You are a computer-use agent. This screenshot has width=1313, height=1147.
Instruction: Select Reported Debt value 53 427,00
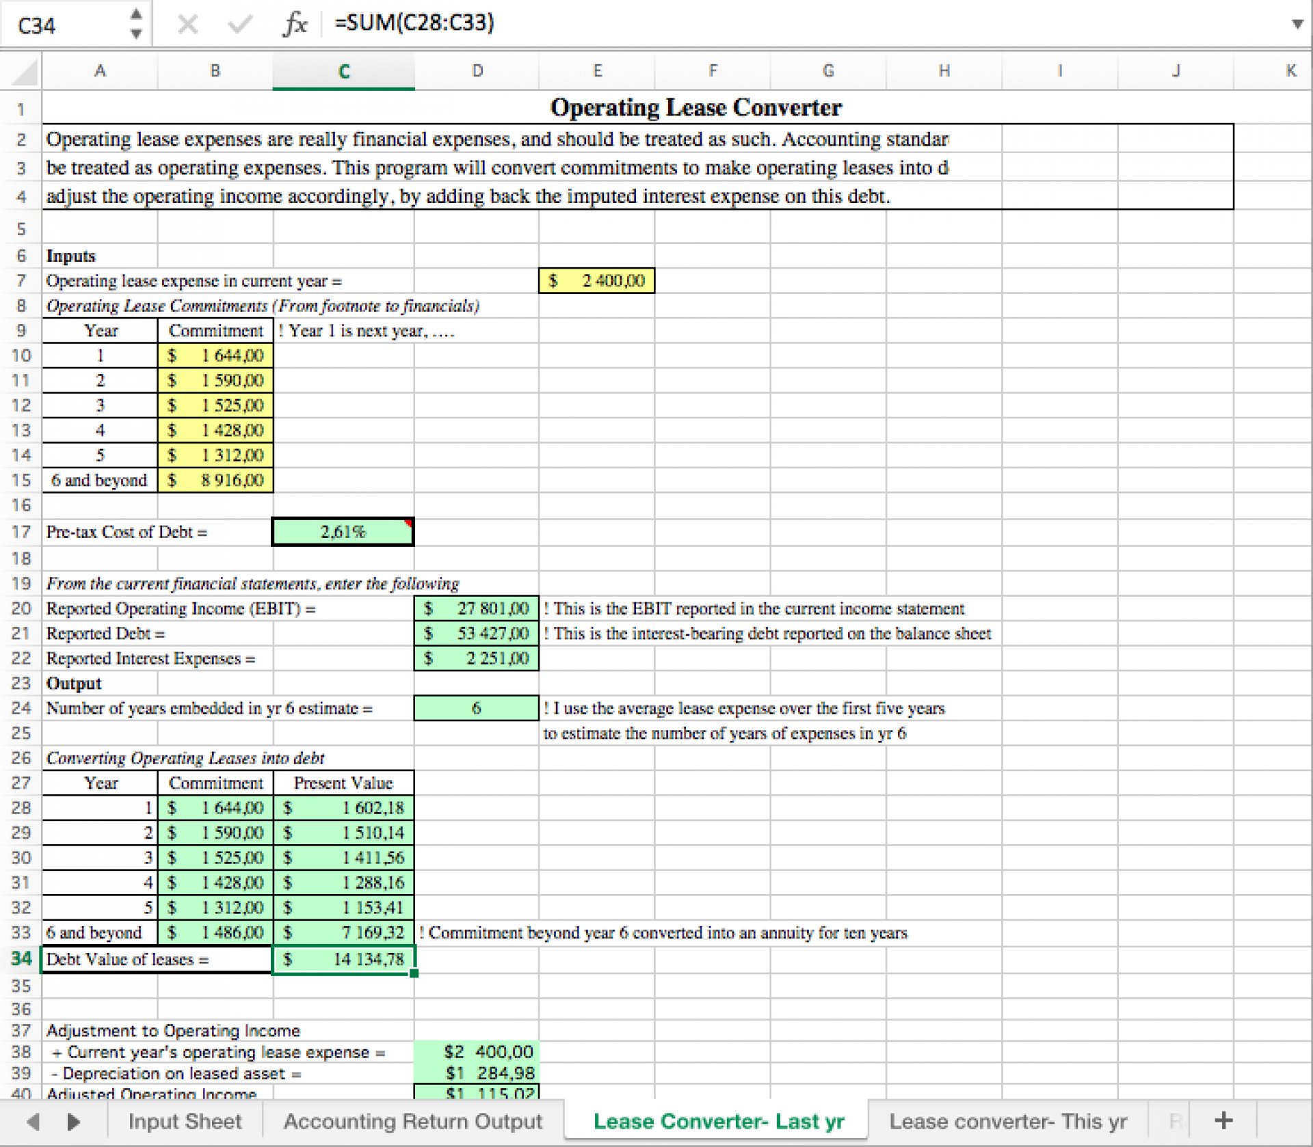[476, 634]
